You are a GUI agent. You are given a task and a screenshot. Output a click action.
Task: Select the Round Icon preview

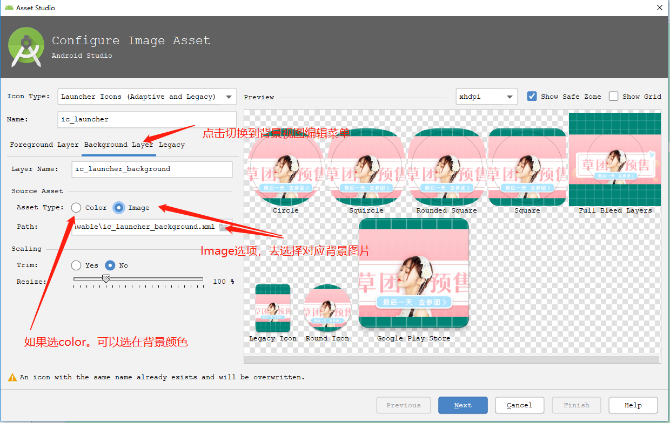point(327,309)
